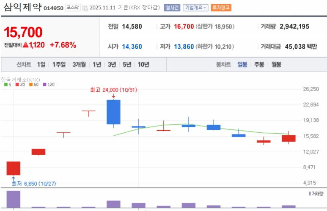
Task: Click the 시가 value 14,360
Action: tap(132, 47)
